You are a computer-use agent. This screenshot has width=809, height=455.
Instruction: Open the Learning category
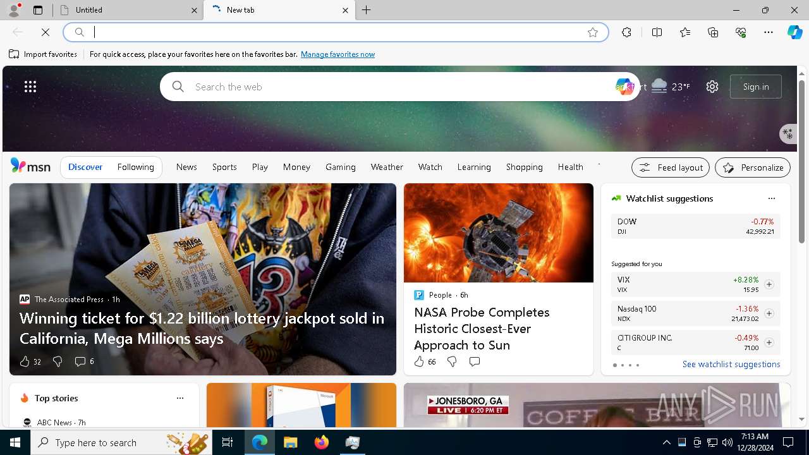coord(474,167)
